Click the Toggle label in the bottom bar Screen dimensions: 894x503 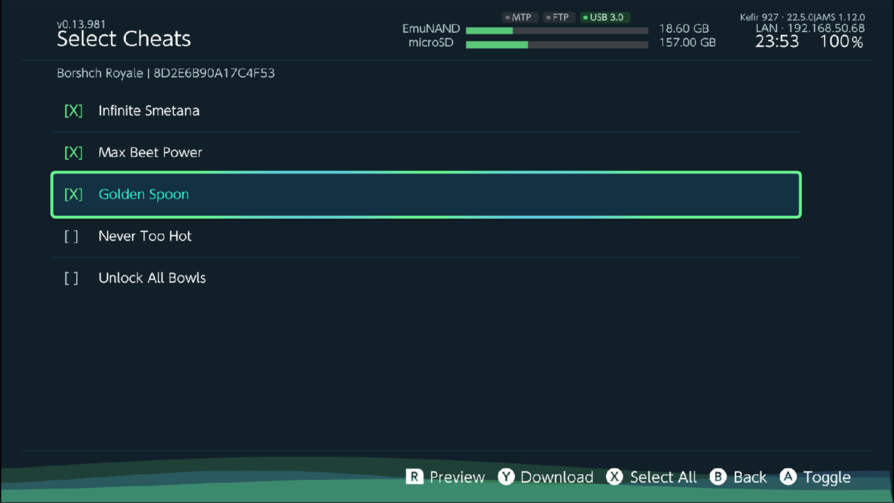pos(827,478)
